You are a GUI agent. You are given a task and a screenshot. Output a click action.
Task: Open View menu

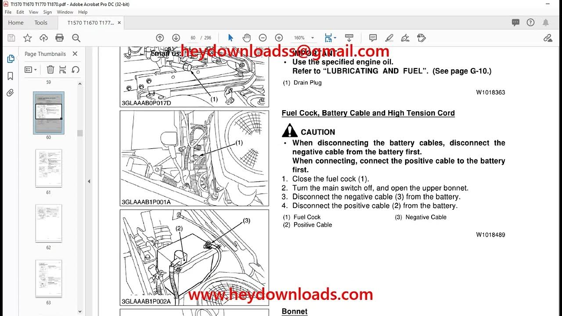point(33,12)
